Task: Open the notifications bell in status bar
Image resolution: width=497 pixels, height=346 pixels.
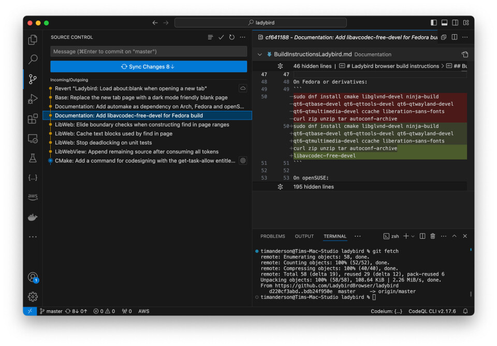Action: (x=465, y=311)
